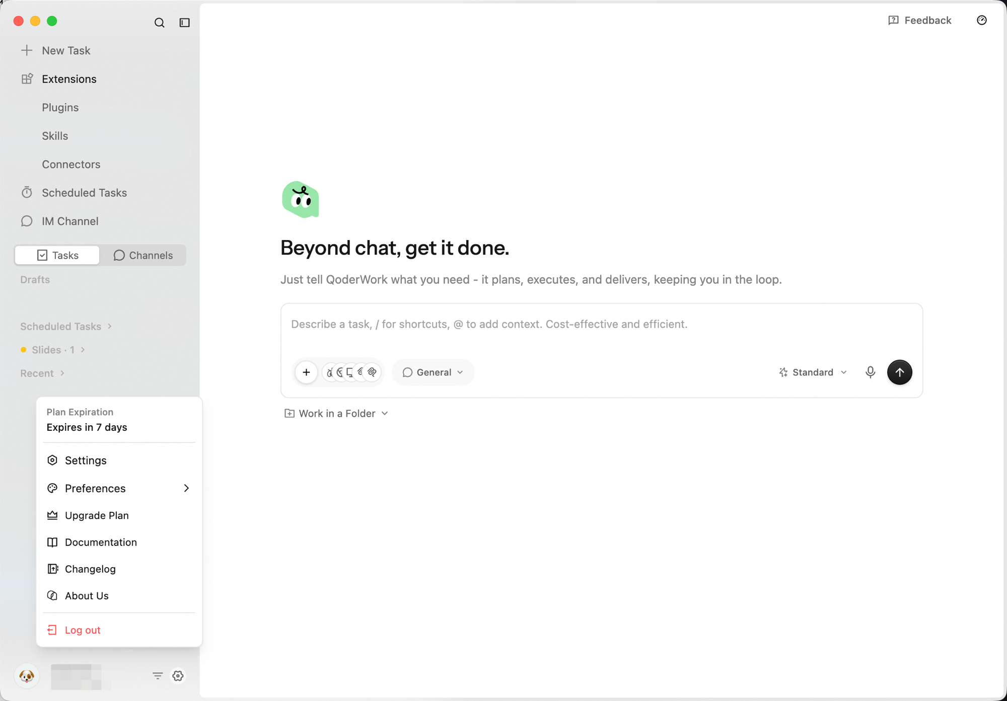Click the Upgrade Plan crown icon
This screenshot has width=1007, height=701.
point(52,515)
